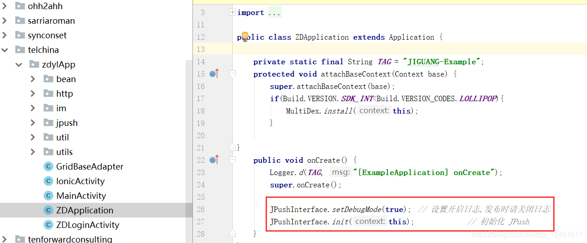
Task: Click the MainActivity class icon
Action: 48,196
